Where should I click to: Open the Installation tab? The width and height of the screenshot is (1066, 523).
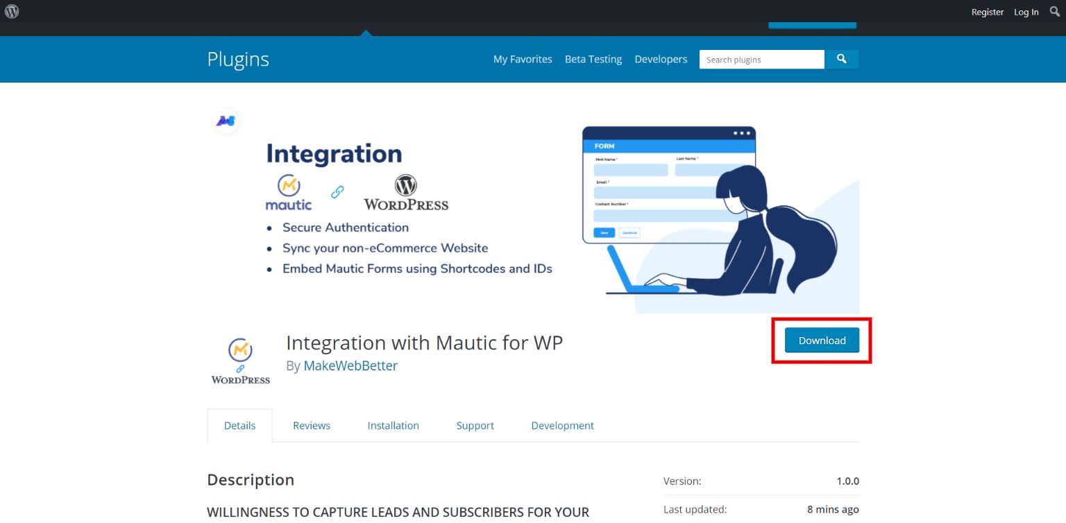393,425
